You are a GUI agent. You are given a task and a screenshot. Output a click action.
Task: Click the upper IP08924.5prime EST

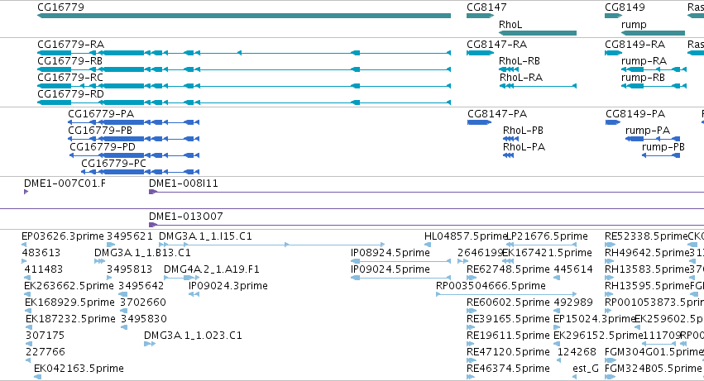(x=400, y=261)
